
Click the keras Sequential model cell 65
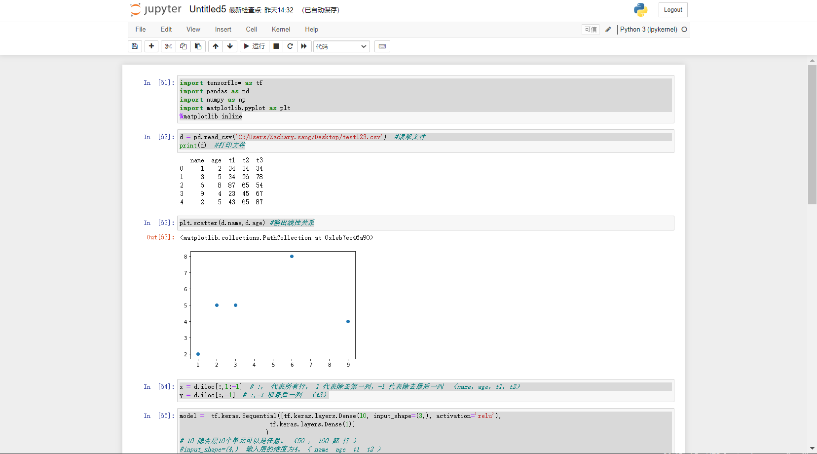point(426,432)
